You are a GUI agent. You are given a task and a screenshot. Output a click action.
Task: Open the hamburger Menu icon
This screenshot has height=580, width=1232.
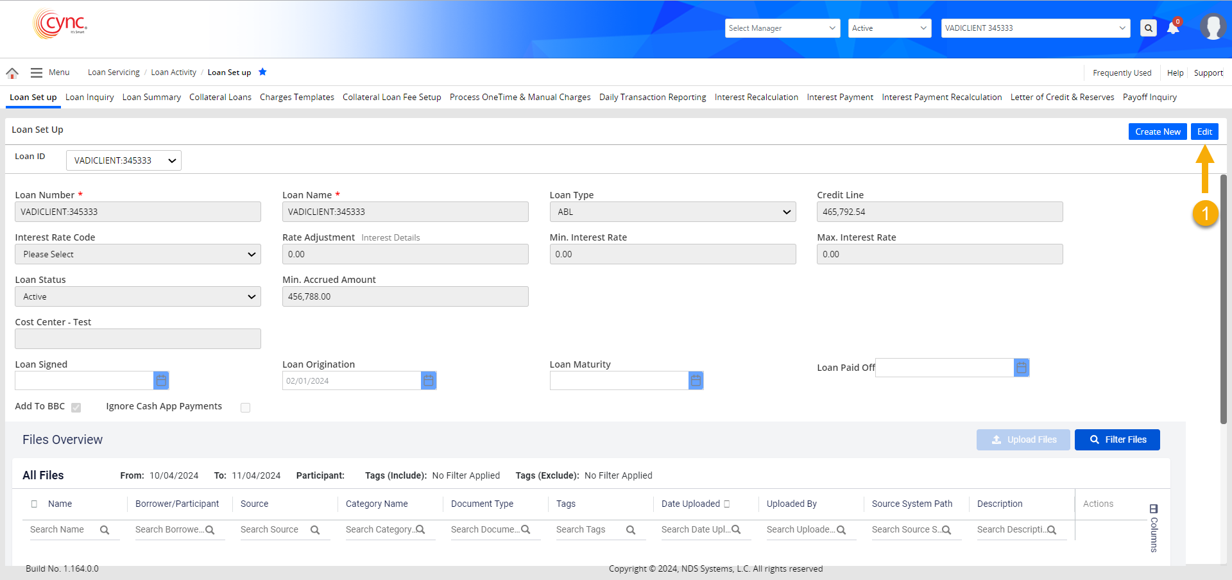(37, 73)
